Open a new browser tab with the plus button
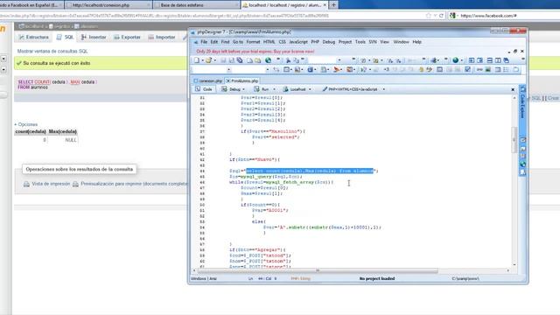 [x=333, y=5]
